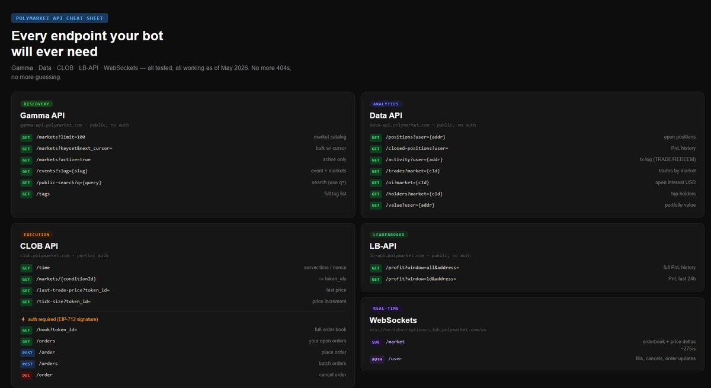Click the 'server time / nonce' description
Image resolution: width=711 pixels, height=388 pixels.
tap(325, 268)
